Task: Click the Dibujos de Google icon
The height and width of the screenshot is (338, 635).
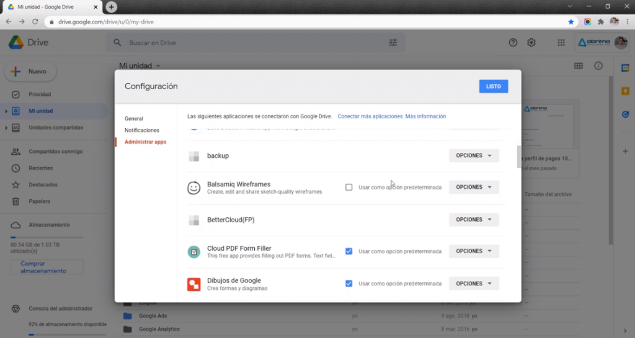Action: pos(193,284)
